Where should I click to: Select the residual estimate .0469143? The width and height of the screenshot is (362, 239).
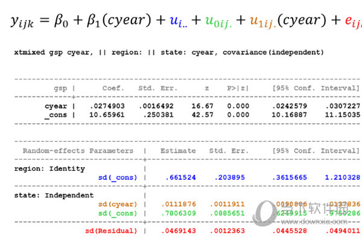pyautogui.click(x=179, y=231)
